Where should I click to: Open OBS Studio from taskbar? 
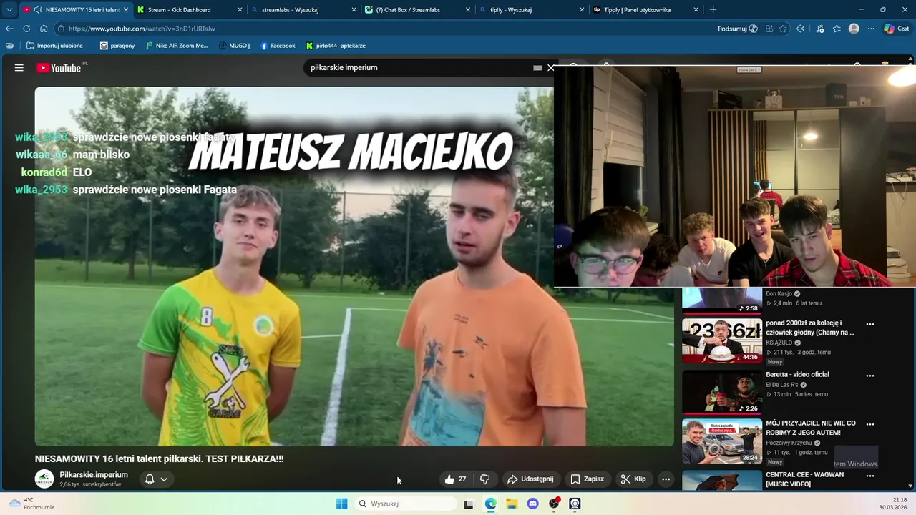tap(554, 504)
